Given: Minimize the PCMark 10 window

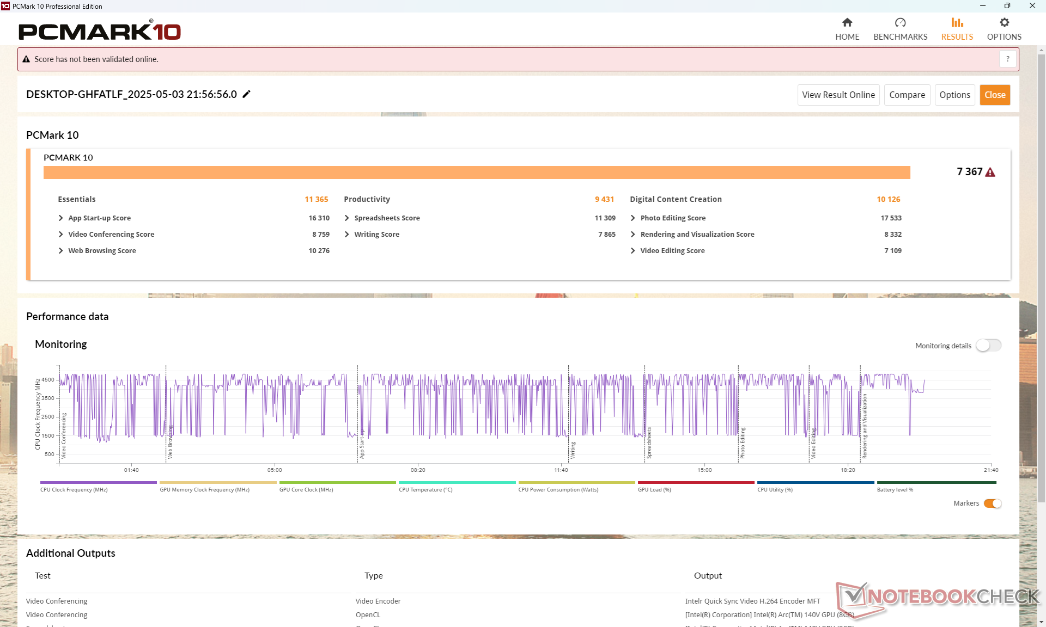Looking at the screenshot, I should tap(983, 6).
